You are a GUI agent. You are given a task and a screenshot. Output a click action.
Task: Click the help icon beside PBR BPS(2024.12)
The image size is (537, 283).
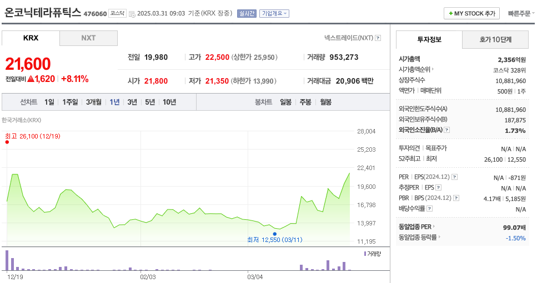click(456, 198)
